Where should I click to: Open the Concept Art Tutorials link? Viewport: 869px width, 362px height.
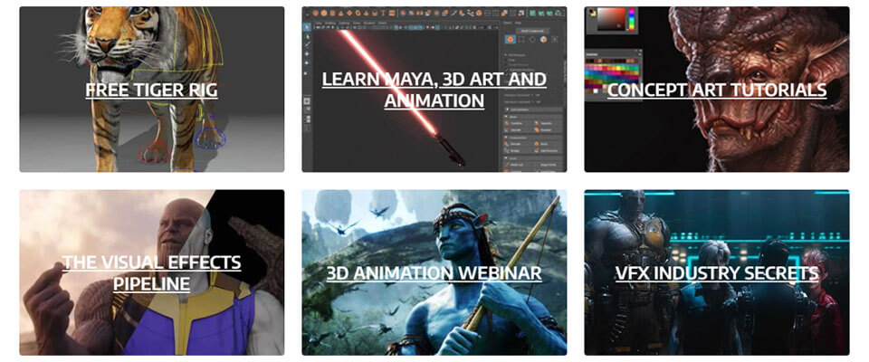coord(717,90)
